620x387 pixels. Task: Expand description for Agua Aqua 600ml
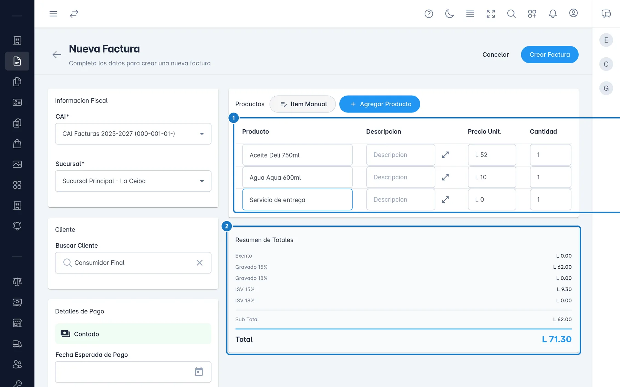point(445,177)
